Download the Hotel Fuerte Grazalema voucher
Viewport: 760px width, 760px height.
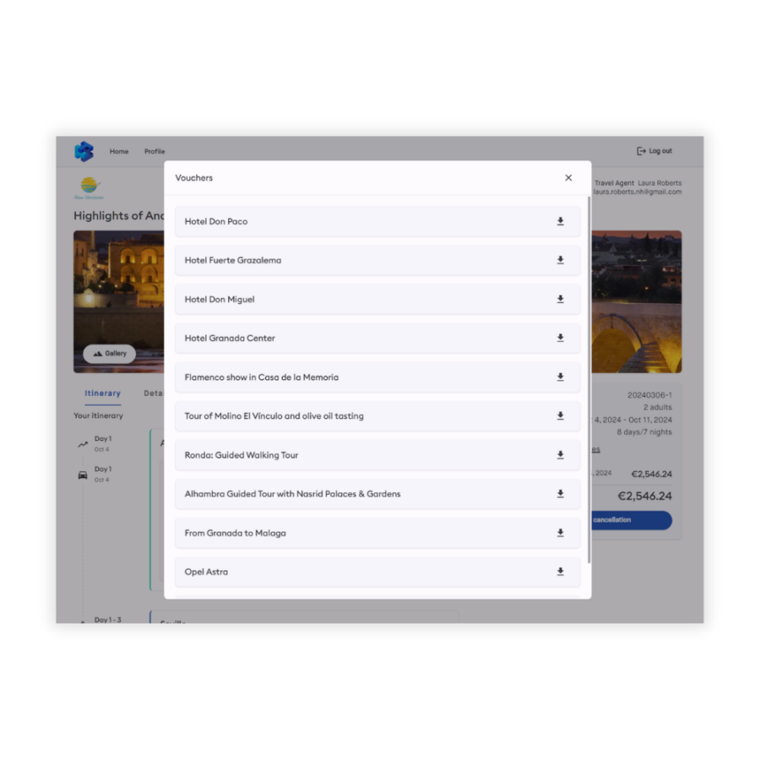tap(561, 260)
